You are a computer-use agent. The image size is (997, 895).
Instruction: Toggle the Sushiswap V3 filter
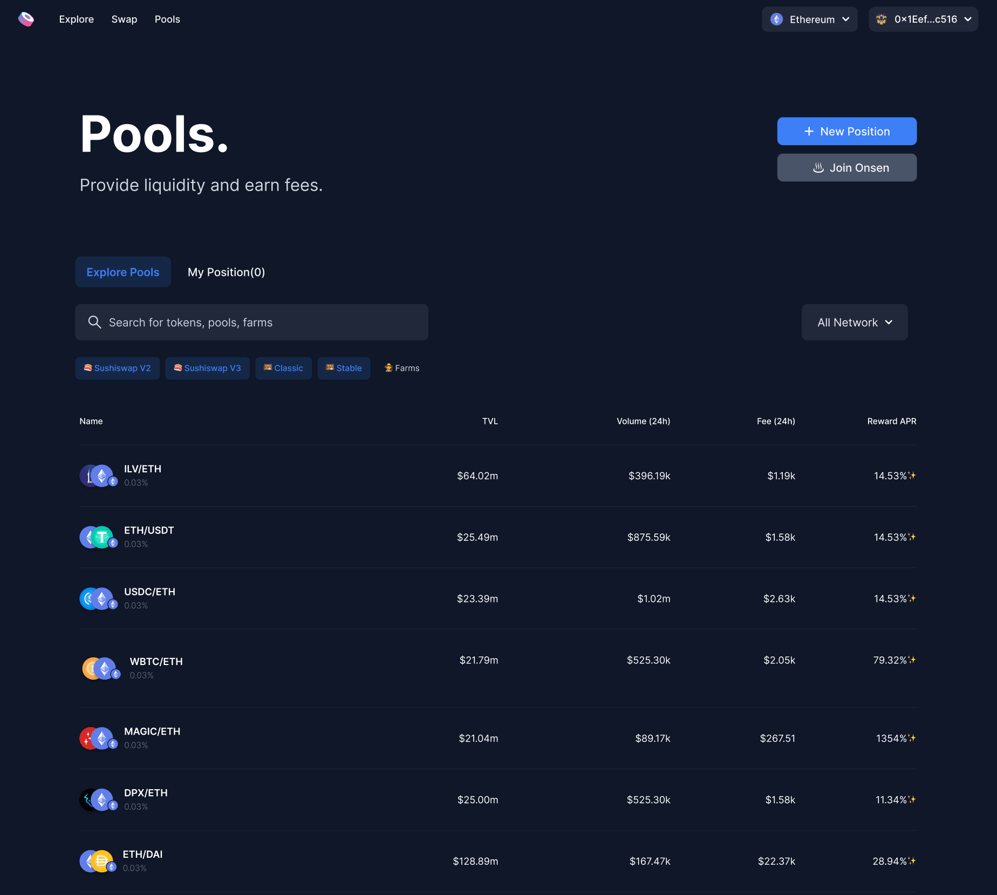(x=207, y=368)
